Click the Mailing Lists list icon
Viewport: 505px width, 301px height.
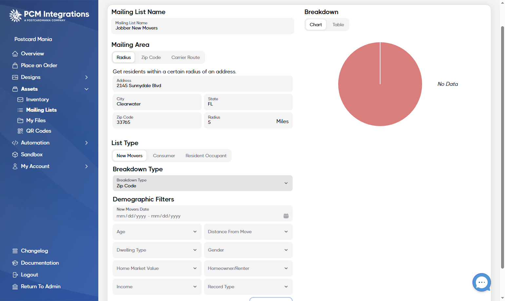click(x=20, y=110)
